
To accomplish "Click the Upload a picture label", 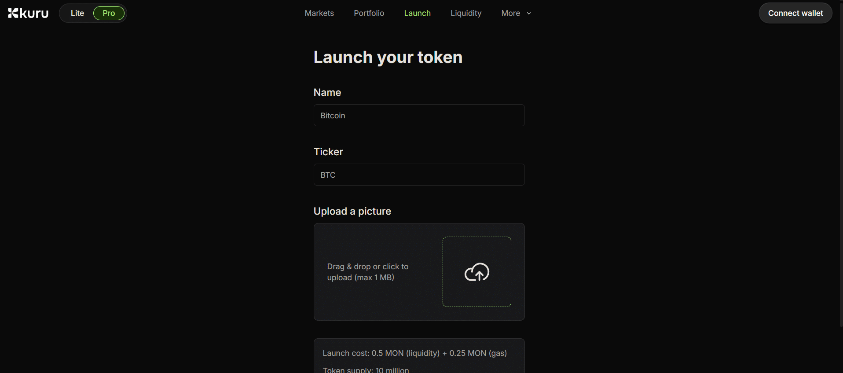I will tap(352, 211).
